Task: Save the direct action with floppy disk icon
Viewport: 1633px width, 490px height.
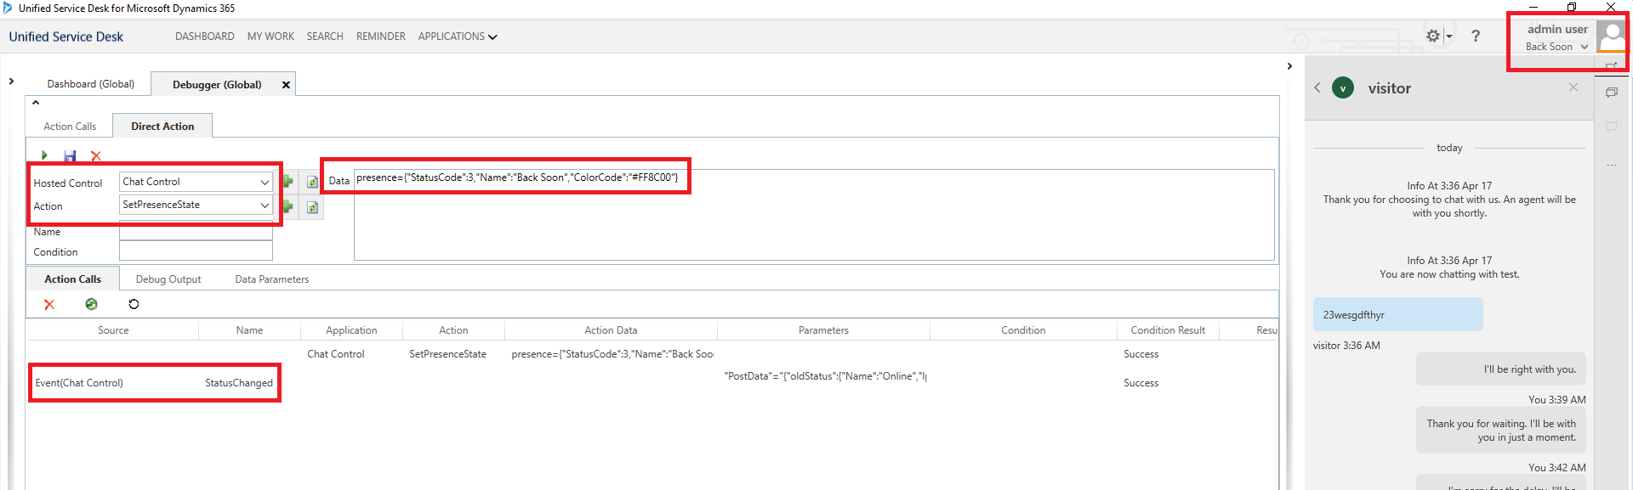Action: pyautogui.click(x=70, y=155)
